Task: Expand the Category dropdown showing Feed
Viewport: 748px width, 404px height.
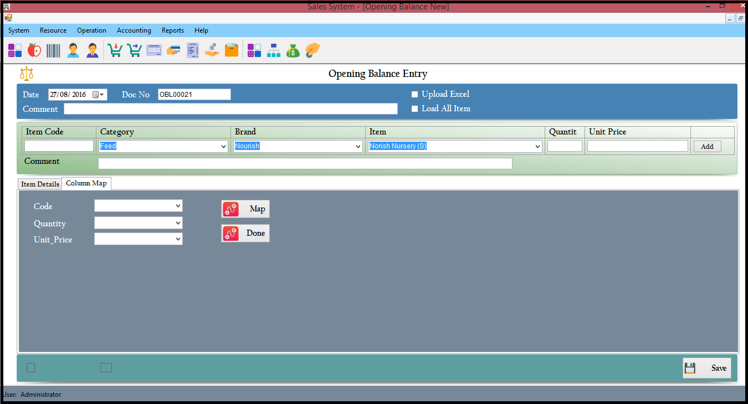Action: coord(223,147)
